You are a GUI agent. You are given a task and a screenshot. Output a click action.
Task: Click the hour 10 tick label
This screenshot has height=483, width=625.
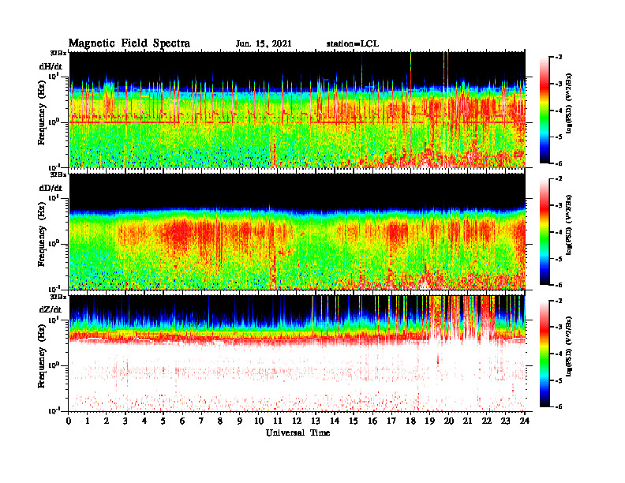259,421
